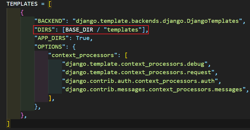Click the "context_processors" key

pos(83,55)
